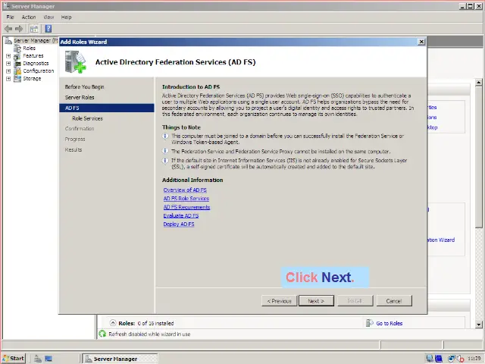
Task: Select the AD FS wizard step
Action: point(107,108)
